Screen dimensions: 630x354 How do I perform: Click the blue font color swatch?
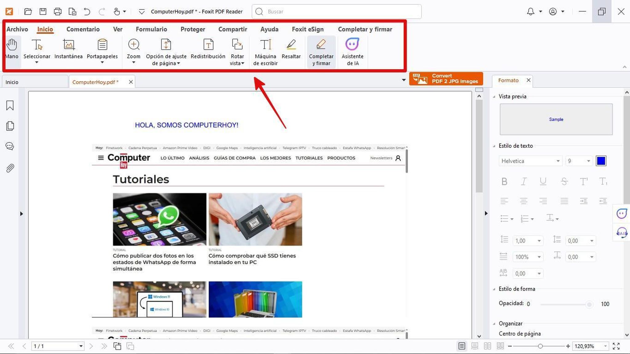pos(601,161)
